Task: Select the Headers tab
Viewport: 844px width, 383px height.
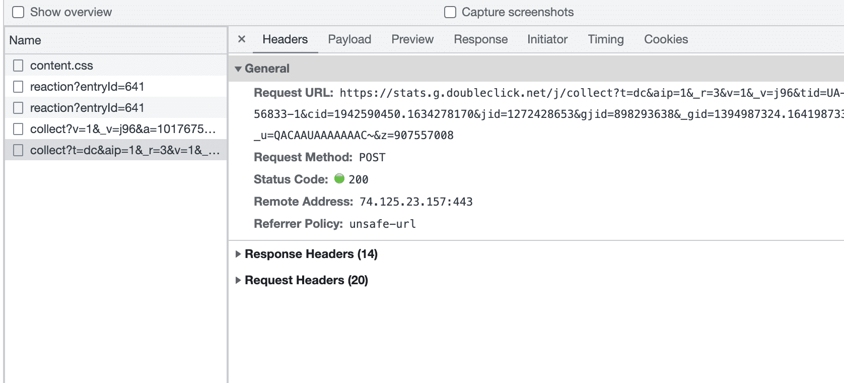Action: pos(285,39)
